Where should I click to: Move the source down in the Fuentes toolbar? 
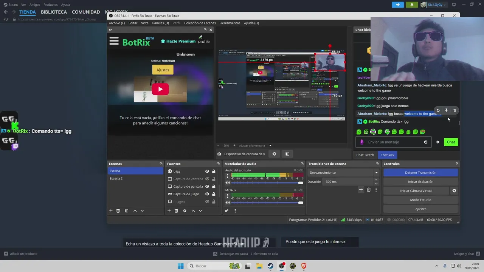point(200,211)
